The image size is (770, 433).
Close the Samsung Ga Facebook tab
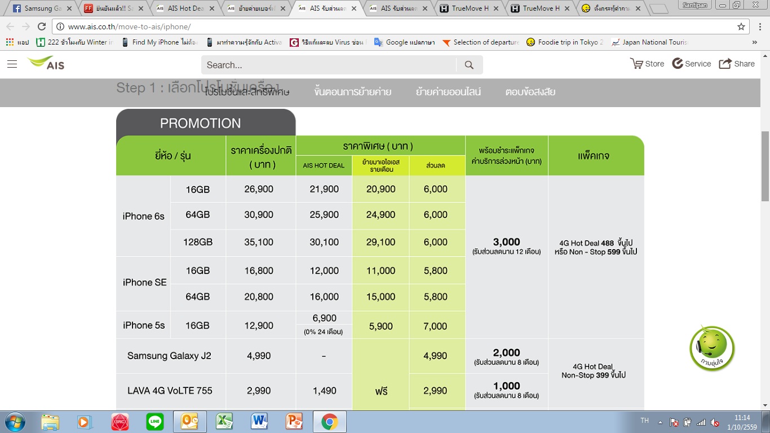(x=69, y=8)
